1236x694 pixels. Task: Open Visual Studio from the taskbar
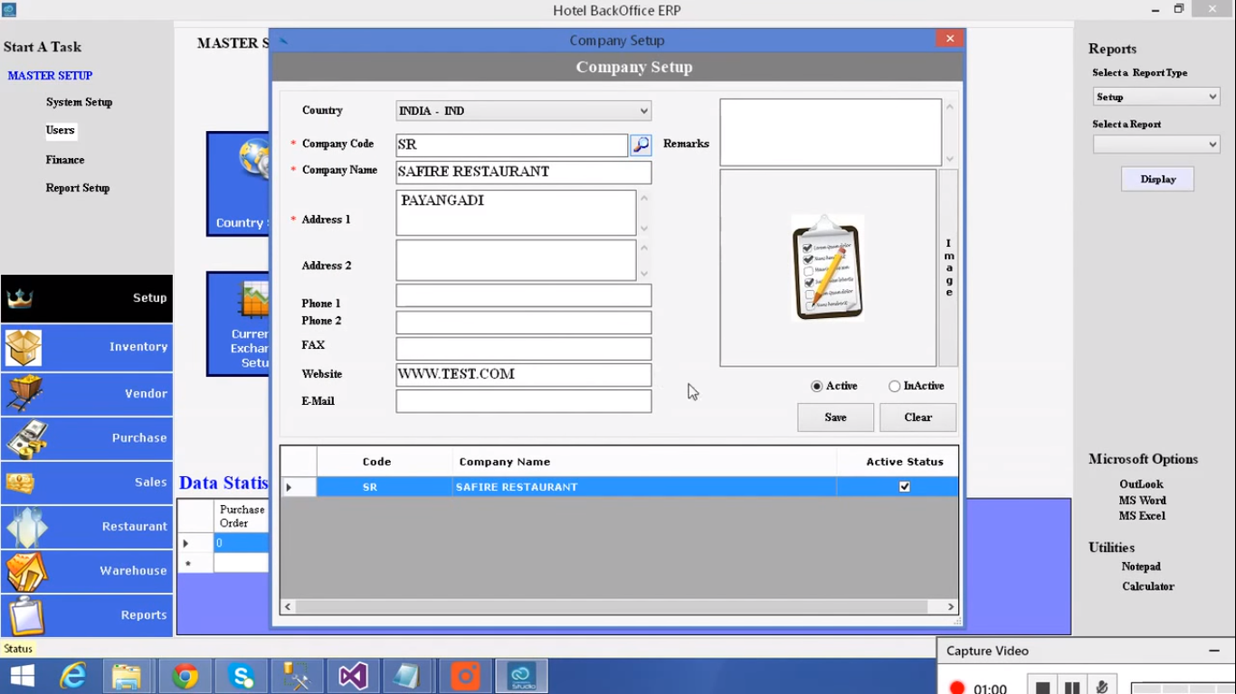click(x=353, y=676)
